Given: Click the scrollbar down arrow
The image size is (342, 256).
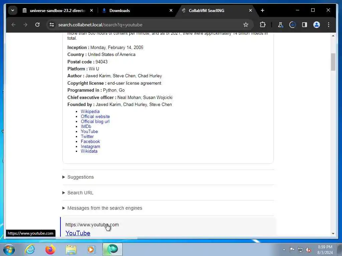Looking at the screenshot, I should coord(333,234).
